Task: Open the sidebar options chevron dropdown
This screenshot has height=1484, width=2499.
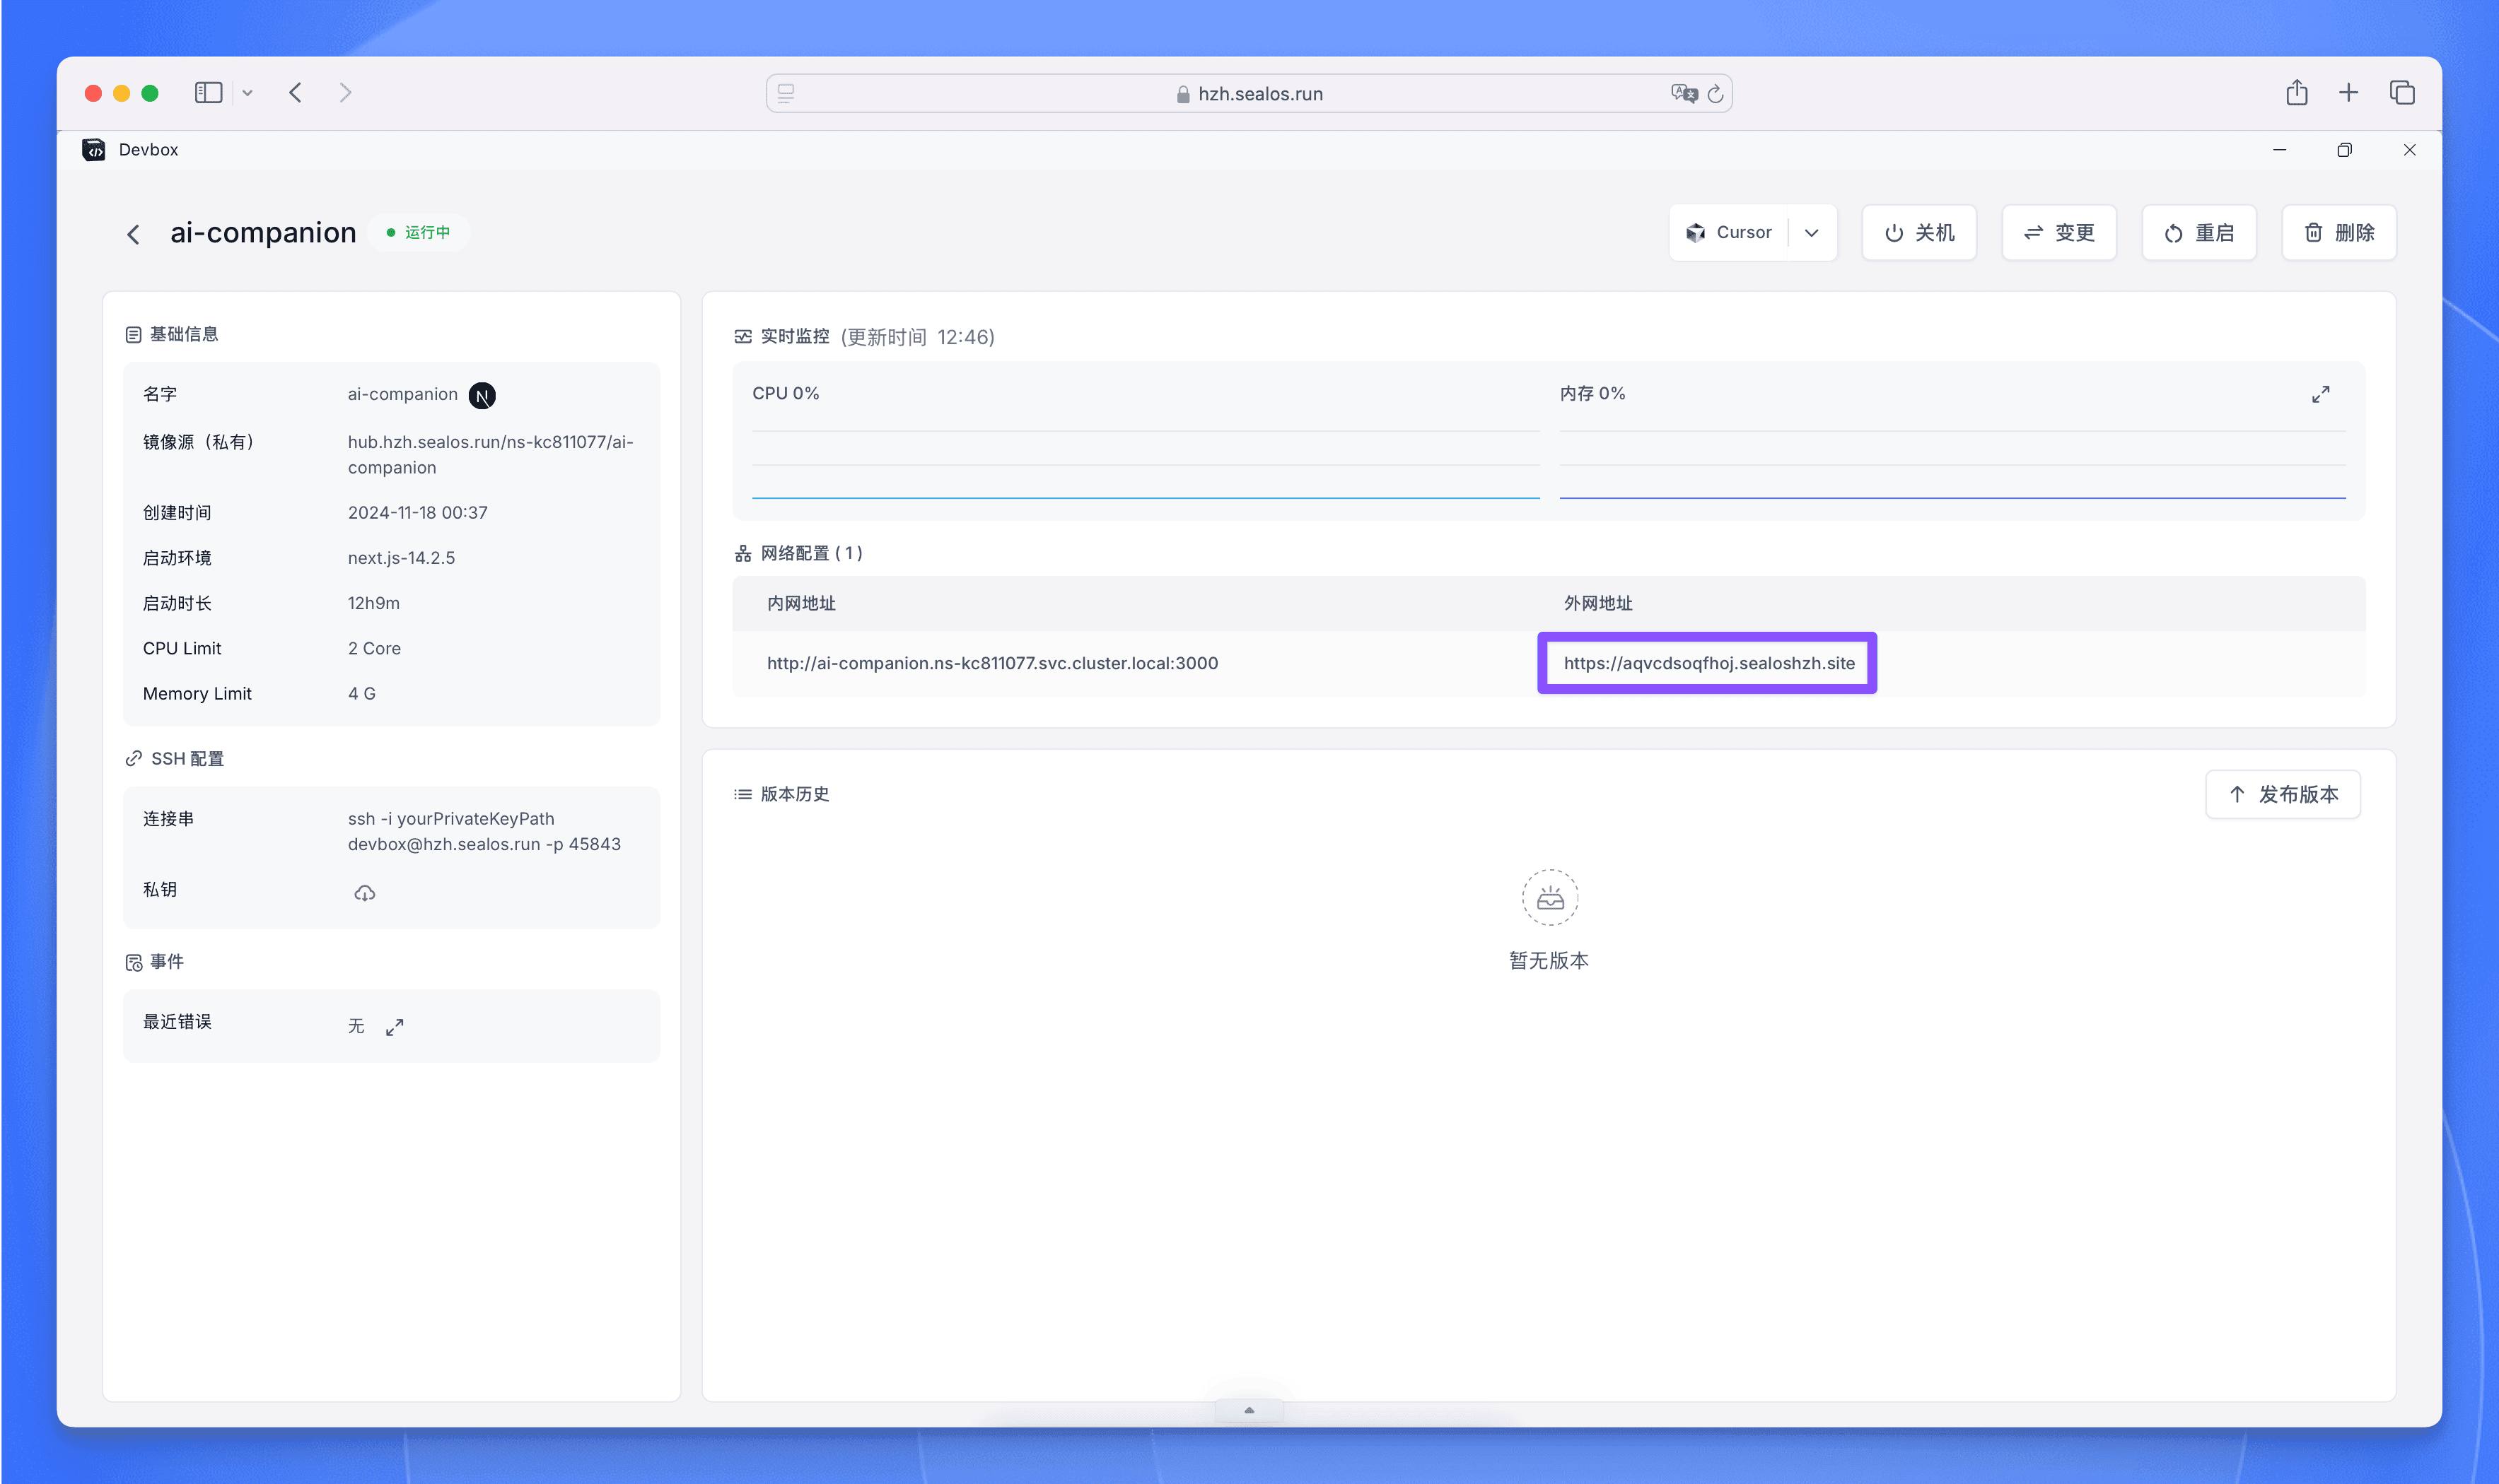Action: (247, 93)
